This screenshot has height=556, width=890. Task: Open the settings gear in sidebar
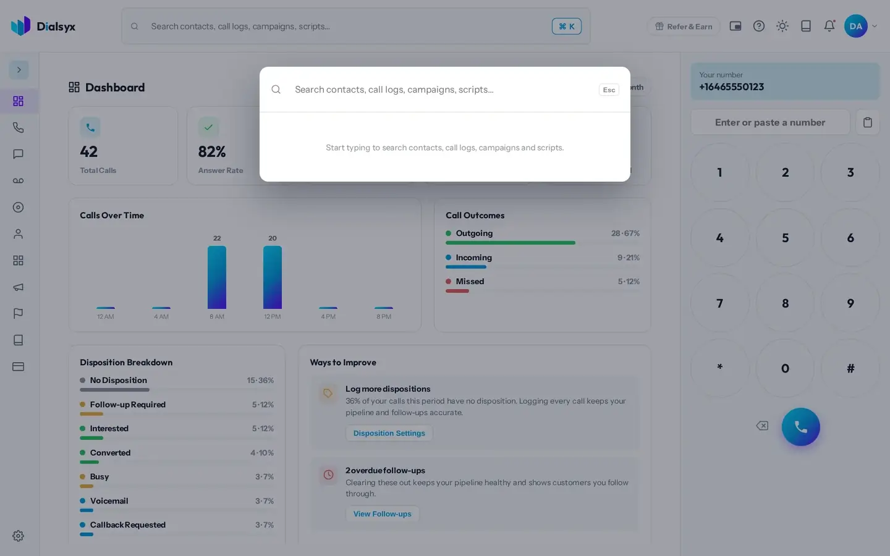[18, 536]
